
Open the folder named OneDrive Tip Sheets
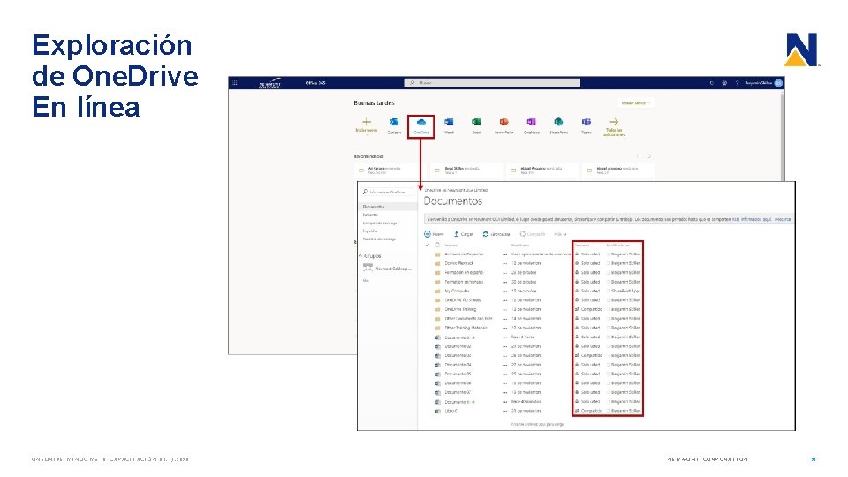point(462,300)
